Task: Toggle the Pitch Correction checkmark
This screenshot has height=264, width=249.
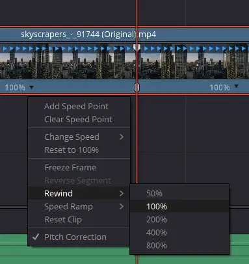Action: (36, 237)
